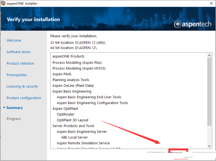Select 'Aspen Basic Engineering Server' row

click(x=82, y=132)
